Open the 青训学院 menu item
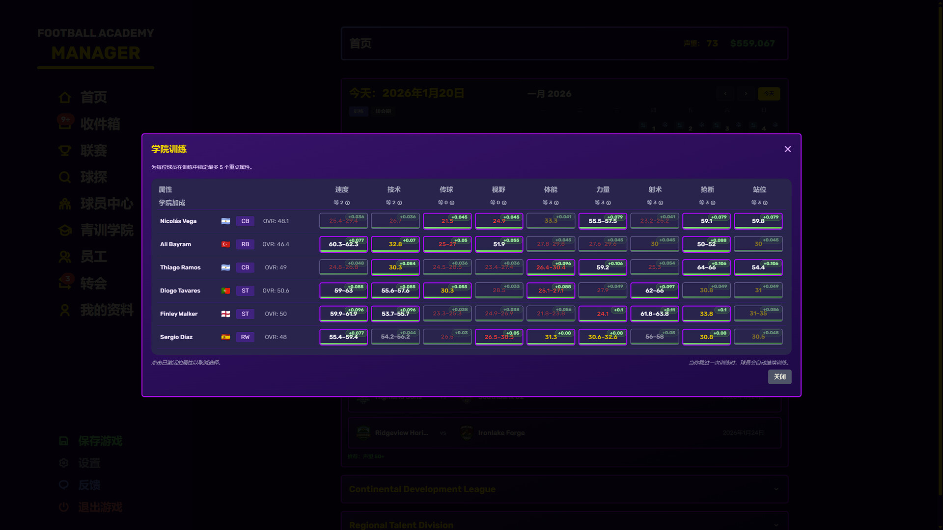 click(107, 230)
